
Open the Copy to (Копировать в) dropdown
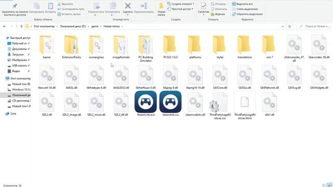(x=112, y=9)
